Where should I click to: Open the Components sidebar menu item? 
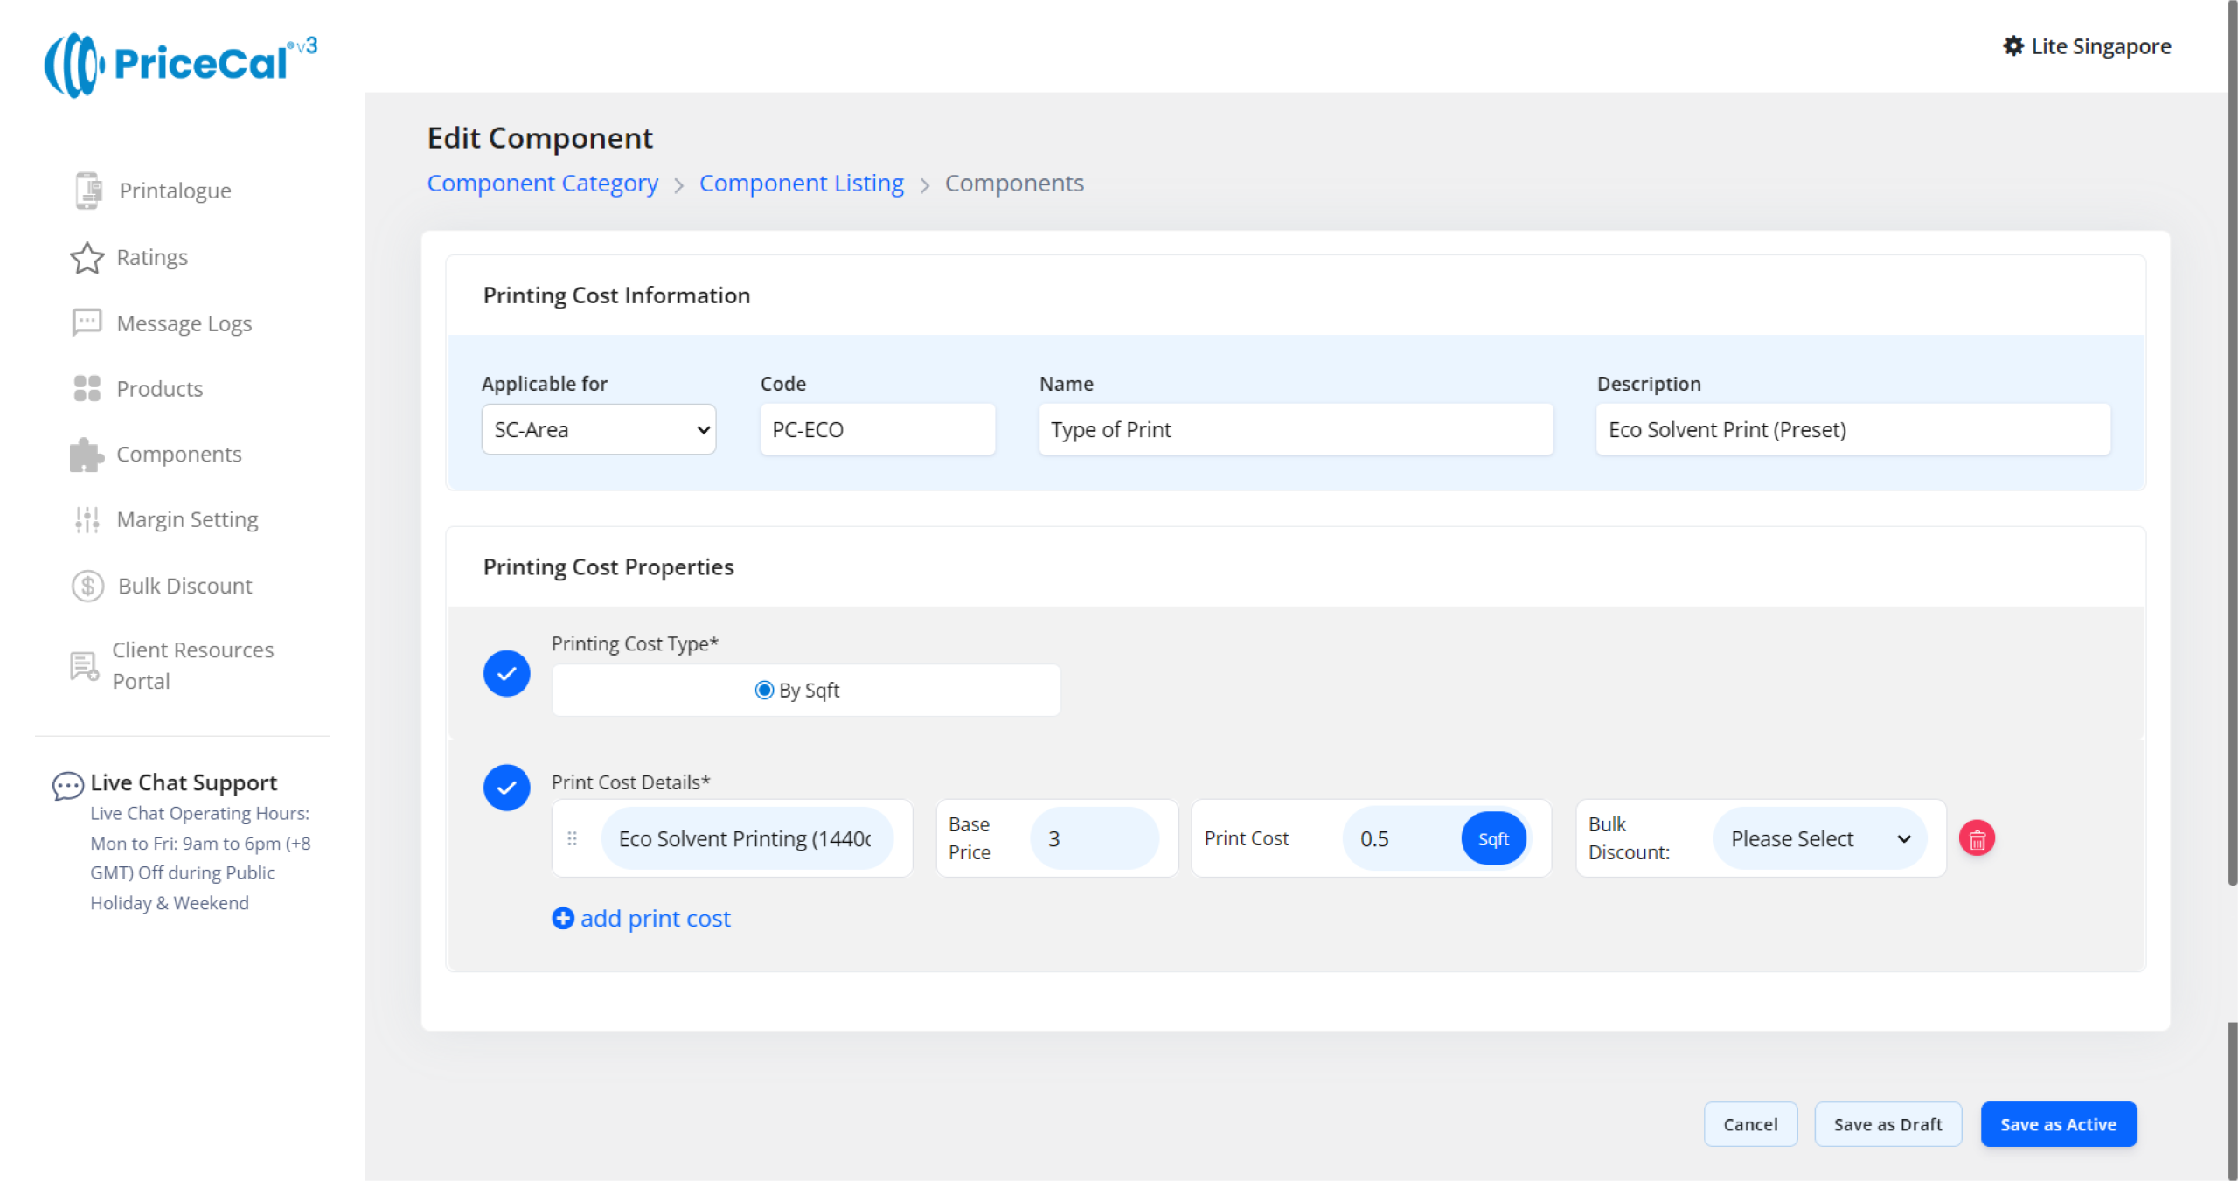(178, 455)
